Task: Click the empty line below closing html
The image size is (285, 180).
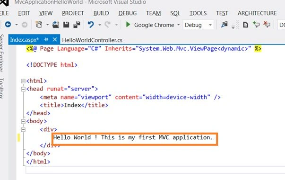Action: (155, 170)
